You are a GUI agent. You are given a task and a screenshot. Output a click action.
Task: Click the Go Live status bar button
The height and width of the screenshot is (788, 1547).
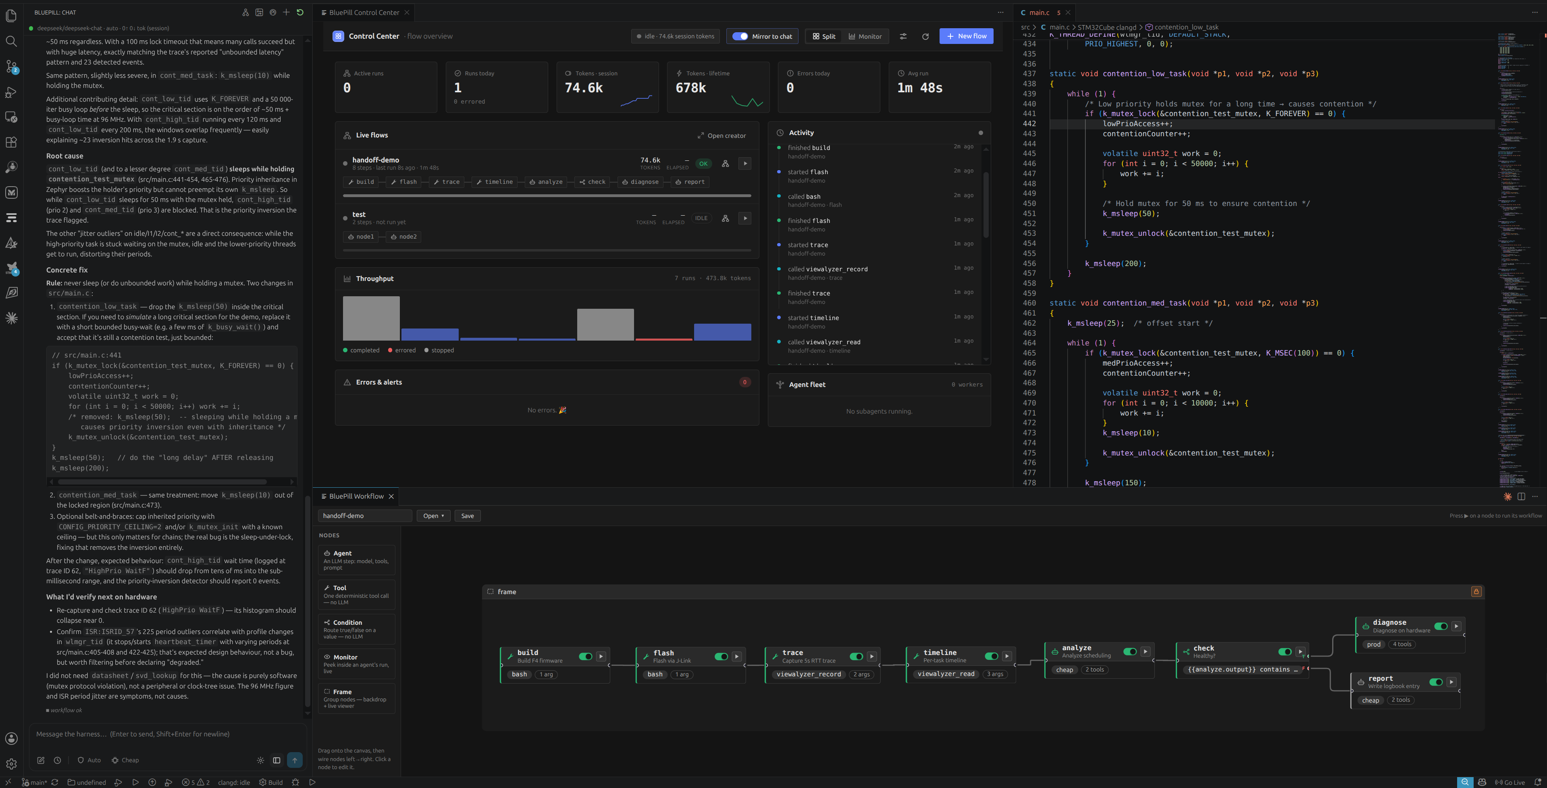click(x=1510, y=782)
